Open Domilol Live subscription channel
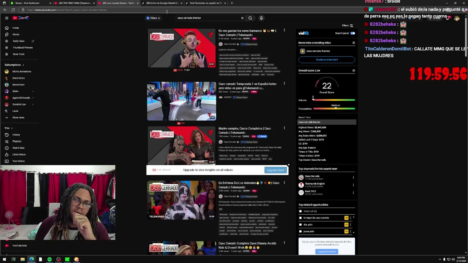The width and height of the screenshot is (468, 263). [19, 104]
